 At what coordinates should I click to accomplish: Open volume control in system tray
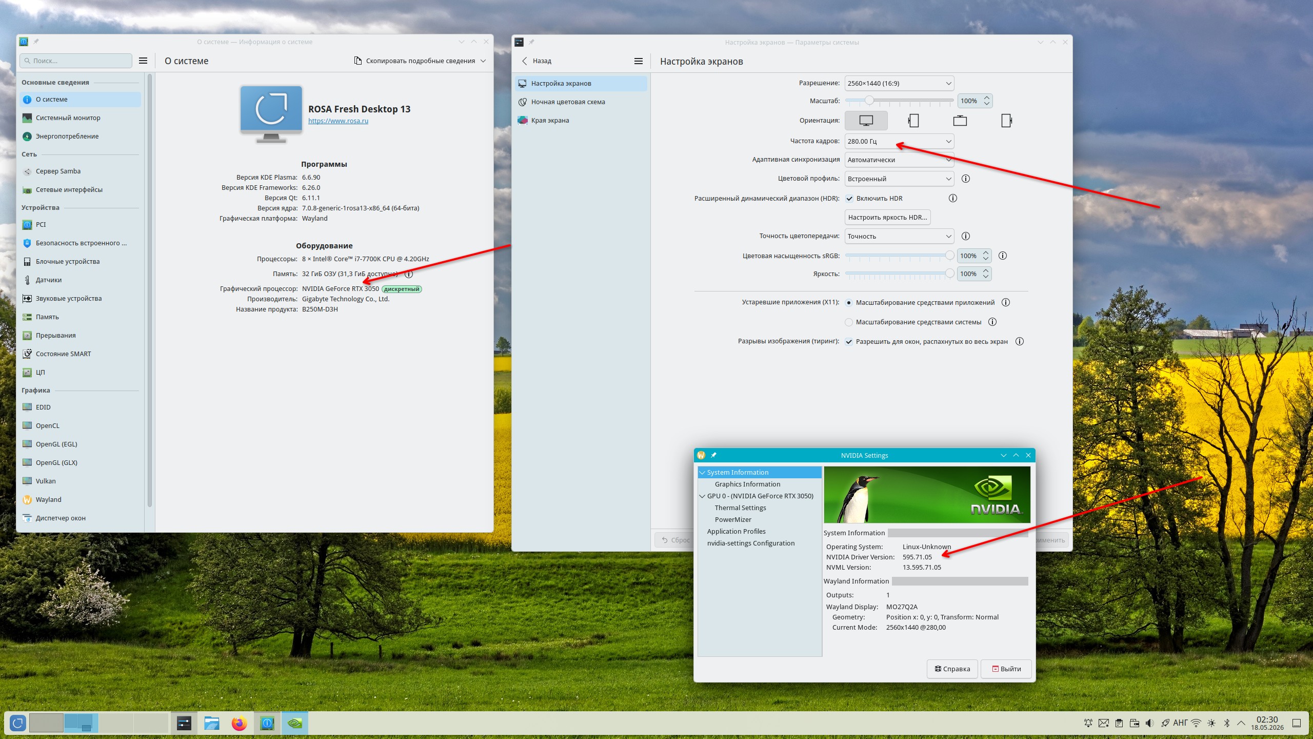click(1150, 723)
